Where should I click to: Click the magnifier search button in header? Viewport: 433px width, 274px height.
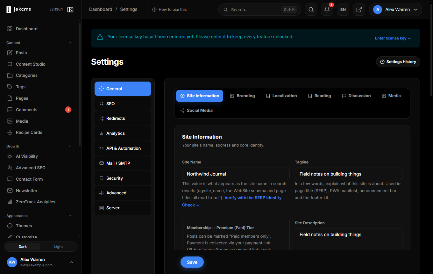tap(311, 10)
